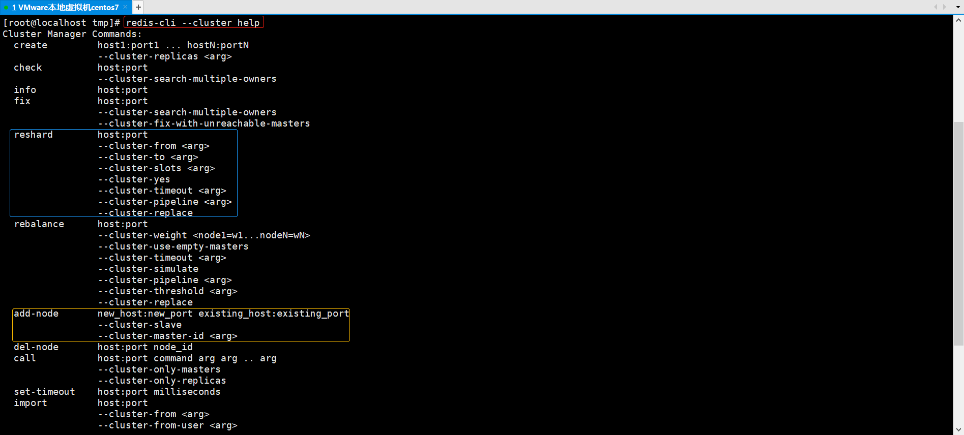
Task: Click the 'check' command name
Action: click(28, 68)
